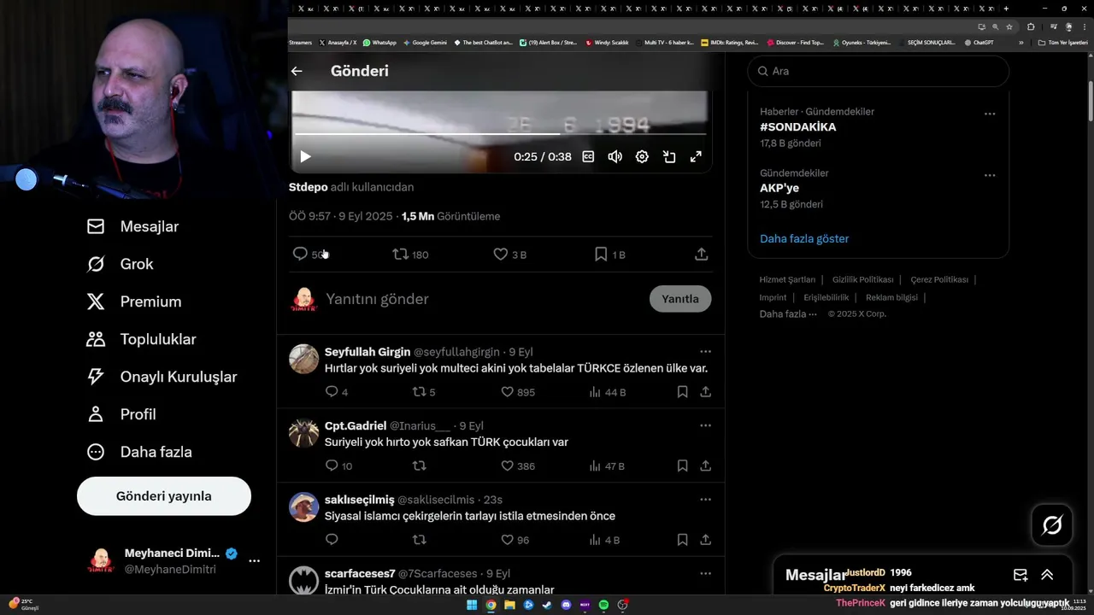The width and height of the screenshot is (1094, 615).
Task: Expand Daha fazla sidebar menu
Action: [138, 452]
